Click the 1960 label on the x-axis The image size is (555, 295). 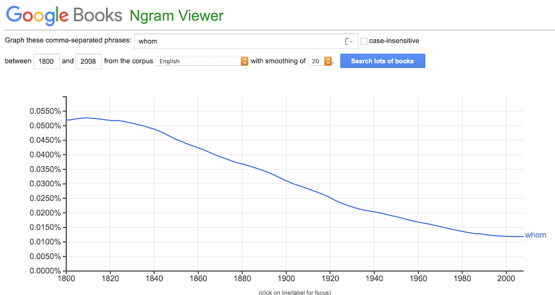pos(418,278)
